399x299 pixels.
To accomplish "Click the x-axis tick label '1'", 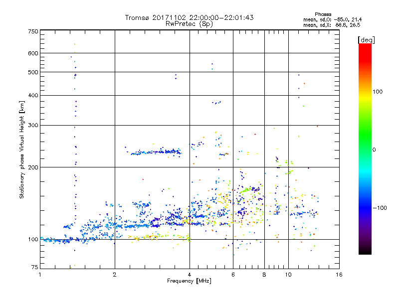I will 40,275.
